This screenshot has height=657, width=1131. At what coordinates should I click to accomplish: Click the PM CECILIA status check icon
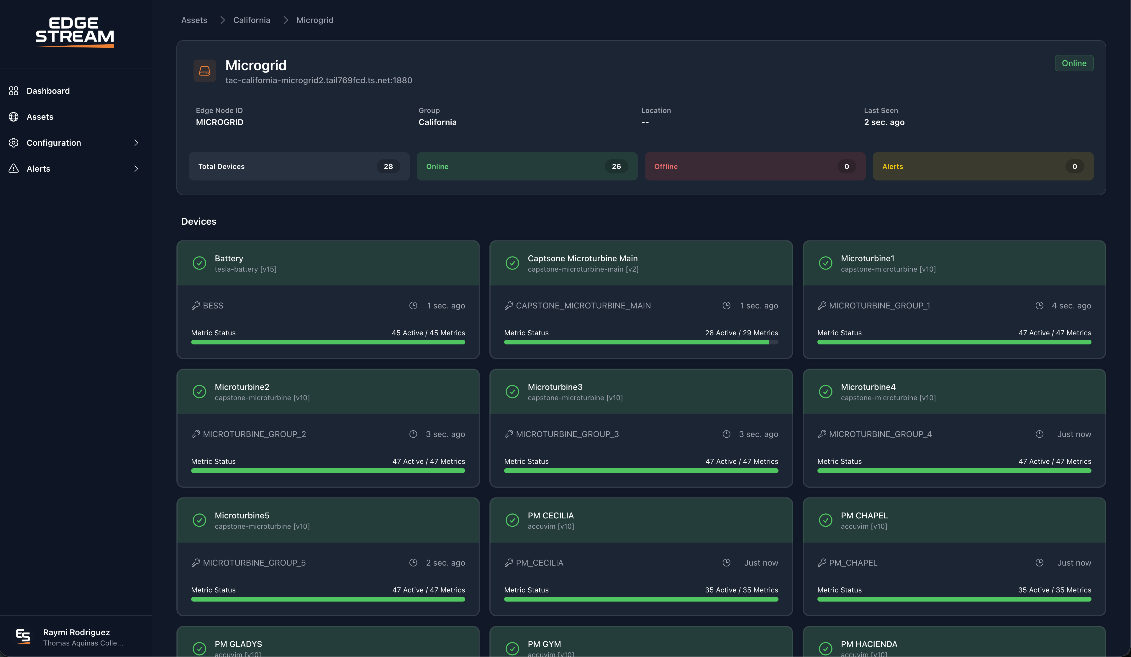tap(512, 520)
